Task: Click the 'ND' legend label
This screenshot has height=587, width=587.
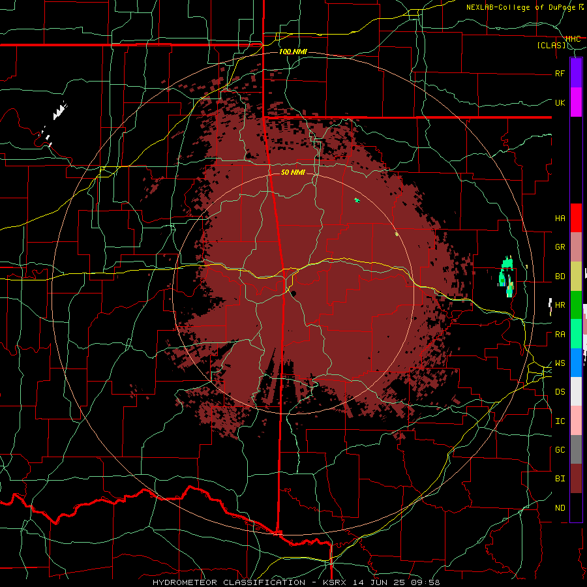Action: pyautogui.click(x=560, y=508)
